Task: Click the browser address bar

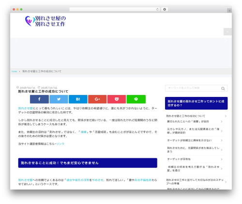Action: (x=115, y=9)
